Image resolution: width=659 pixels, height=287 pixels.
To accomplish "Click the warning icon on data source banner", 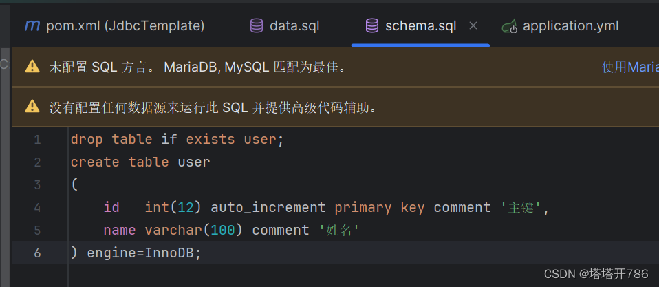I will (x=32, y=107).
